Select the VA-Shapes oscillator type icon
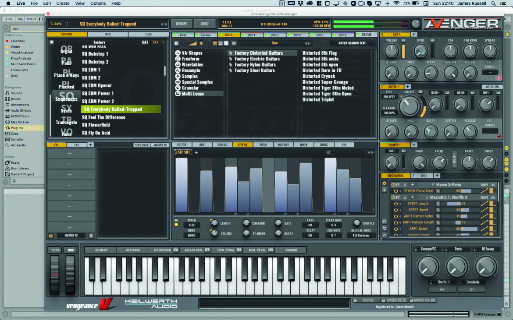 tap(178, 53)
